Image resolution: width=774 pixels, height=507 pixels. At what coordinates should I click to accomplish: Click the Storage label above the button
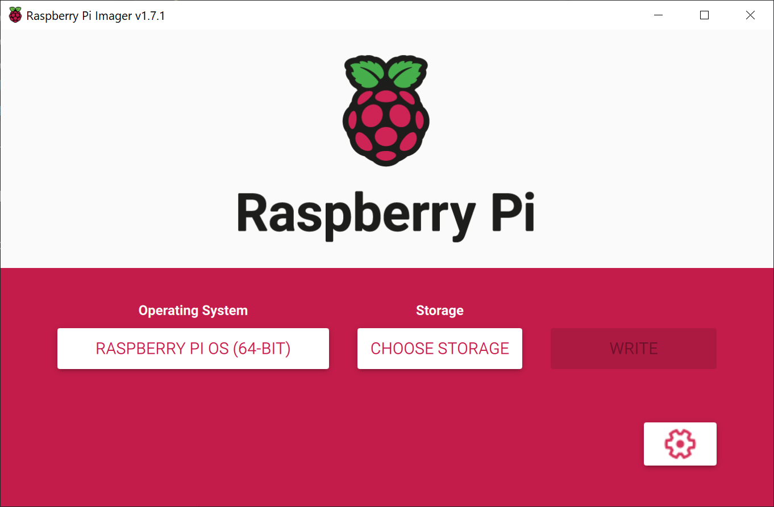(x=440, y=311)
